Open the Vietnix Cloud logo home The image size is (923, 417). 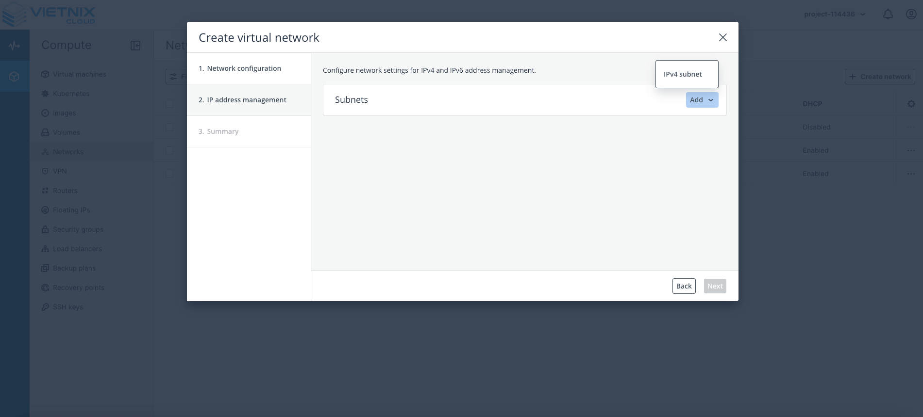tap(49, 15)
